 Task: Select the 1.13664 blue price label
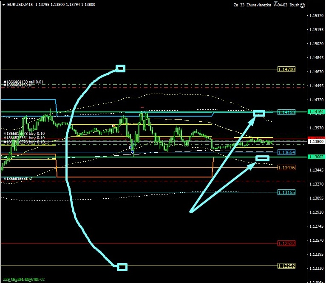(x=286, y=152)
